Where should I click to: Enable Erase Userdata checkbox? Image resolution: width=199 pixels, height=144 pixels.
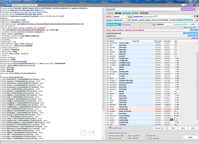click(x=147, y=138)
